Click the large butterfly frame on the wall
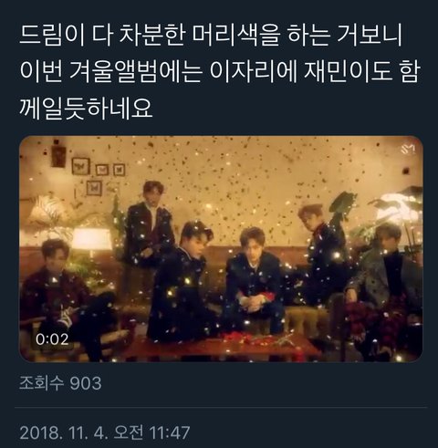Screen dimensions: 438x448 (80, 166)
